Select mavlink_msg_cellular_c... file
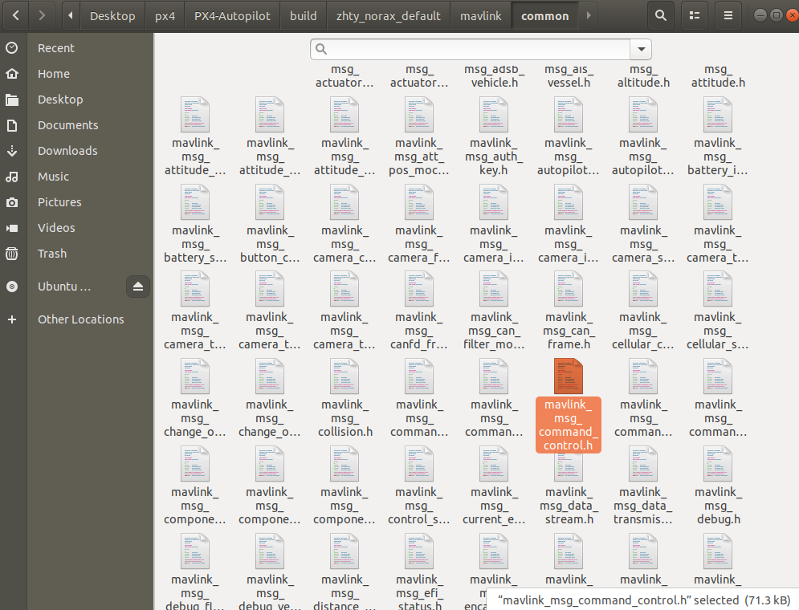Viewport: 799px width, 610px height. tap(643, 311)
